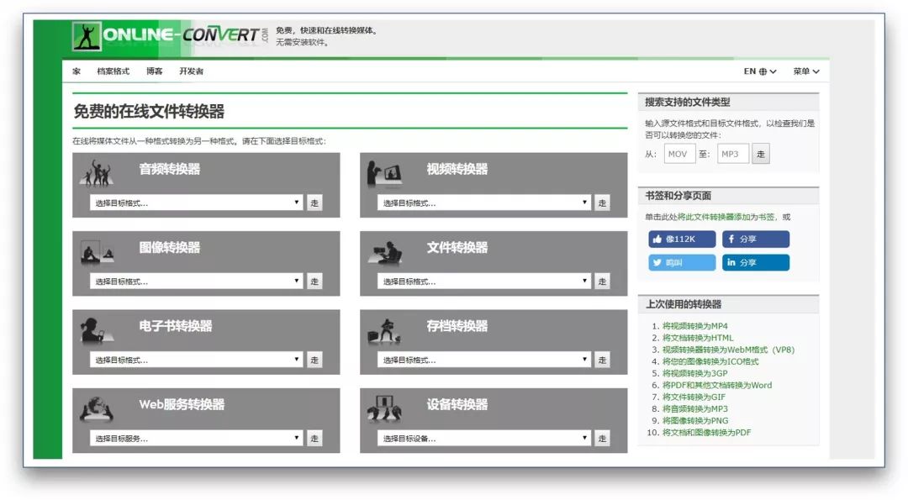Open the audio target format dropdown
This screenshot has height=500, width=908.
(x=195, y=202)
